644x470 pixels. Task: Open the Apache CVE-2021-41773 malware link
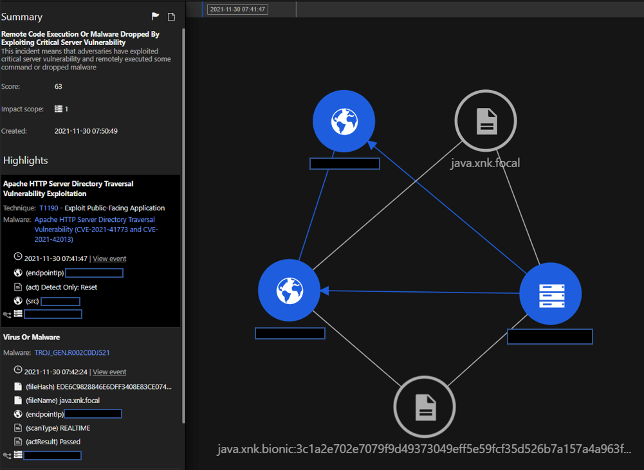pyautogui.click(x=96, y=230)
